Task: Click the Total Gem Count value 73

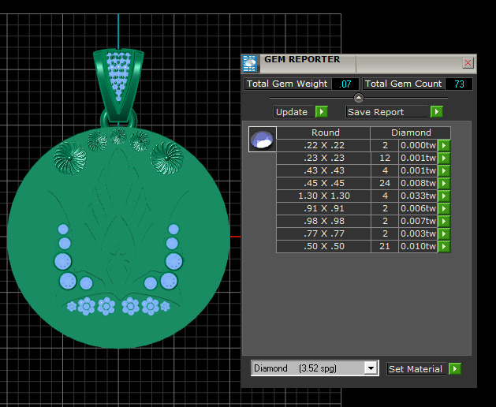Action: pyautogui.click(x=459, y=84)
